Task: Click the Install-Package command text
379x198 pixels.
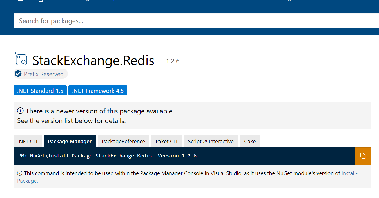Action: (x=107, y=156)
